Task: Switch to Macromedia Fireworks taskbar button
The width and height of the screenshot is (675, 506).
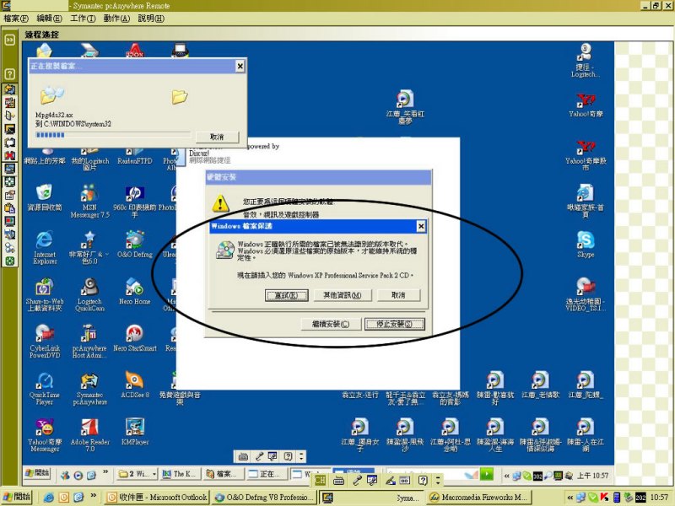Action: (479, 498)
